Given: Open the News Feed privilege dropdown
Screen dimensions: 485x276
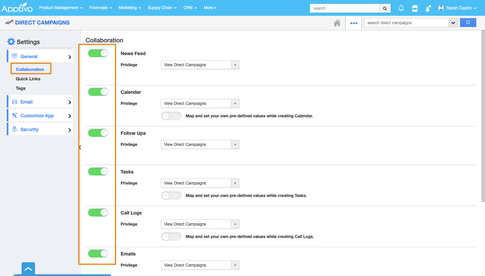Looking at the screenshot, I should pos(200,65).
